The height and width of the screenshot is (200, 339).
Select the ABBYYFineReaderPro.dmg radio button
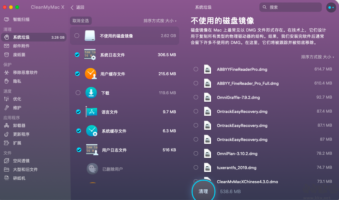tap(196, 69)
